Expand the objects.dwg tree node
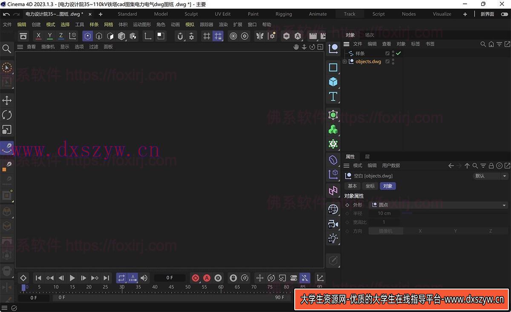511x312 pixels. pos(345,62)
